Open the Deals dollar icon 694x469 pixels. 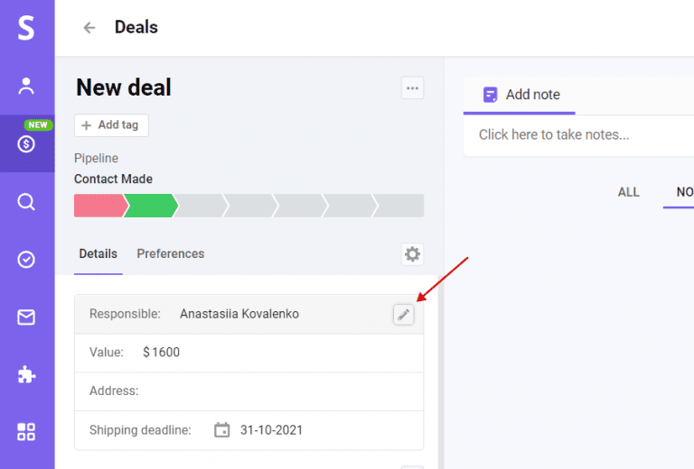(x=26, y=143)
